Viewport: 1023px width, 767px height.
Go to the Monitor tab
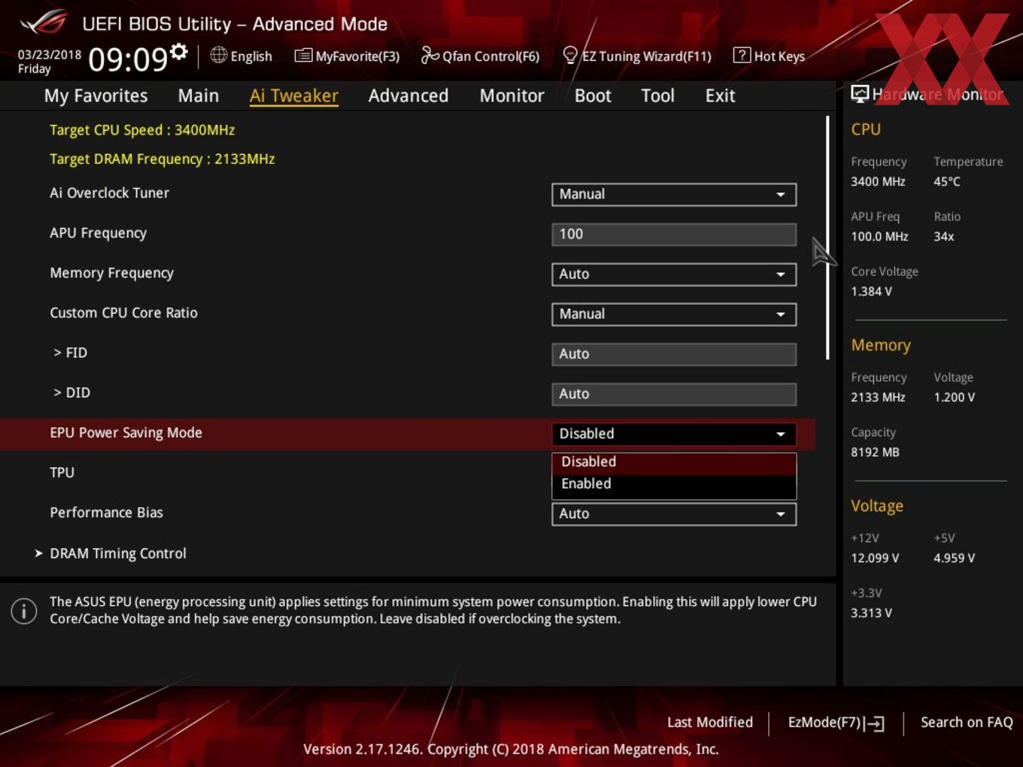click(512, 95)
